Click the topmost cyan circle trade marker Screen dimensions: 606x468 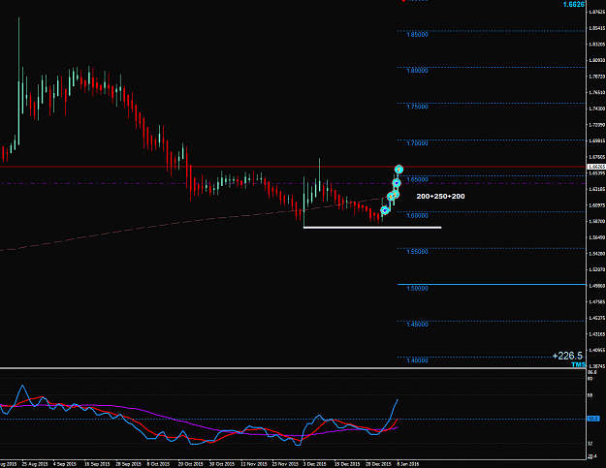click(399, 170)
